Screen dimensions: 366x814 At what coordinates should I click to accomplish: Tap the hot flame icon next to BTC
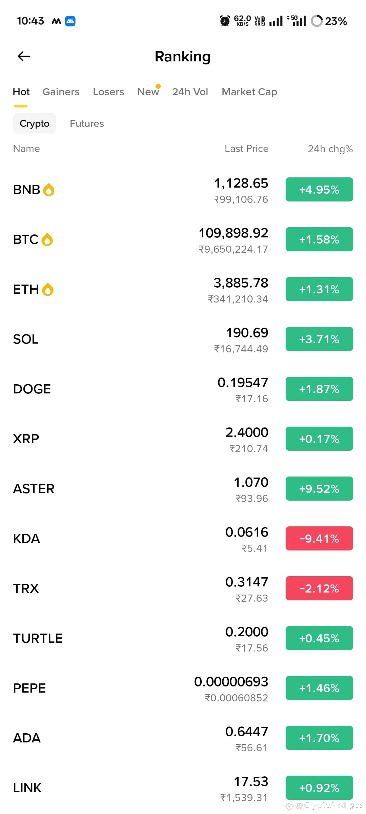[x=47, y=239]
